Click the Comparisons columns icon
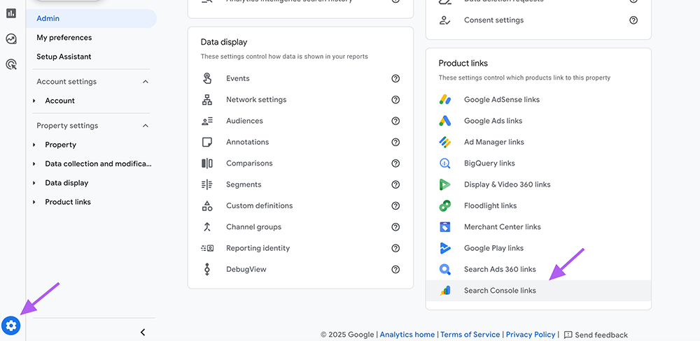 [207, 163]
